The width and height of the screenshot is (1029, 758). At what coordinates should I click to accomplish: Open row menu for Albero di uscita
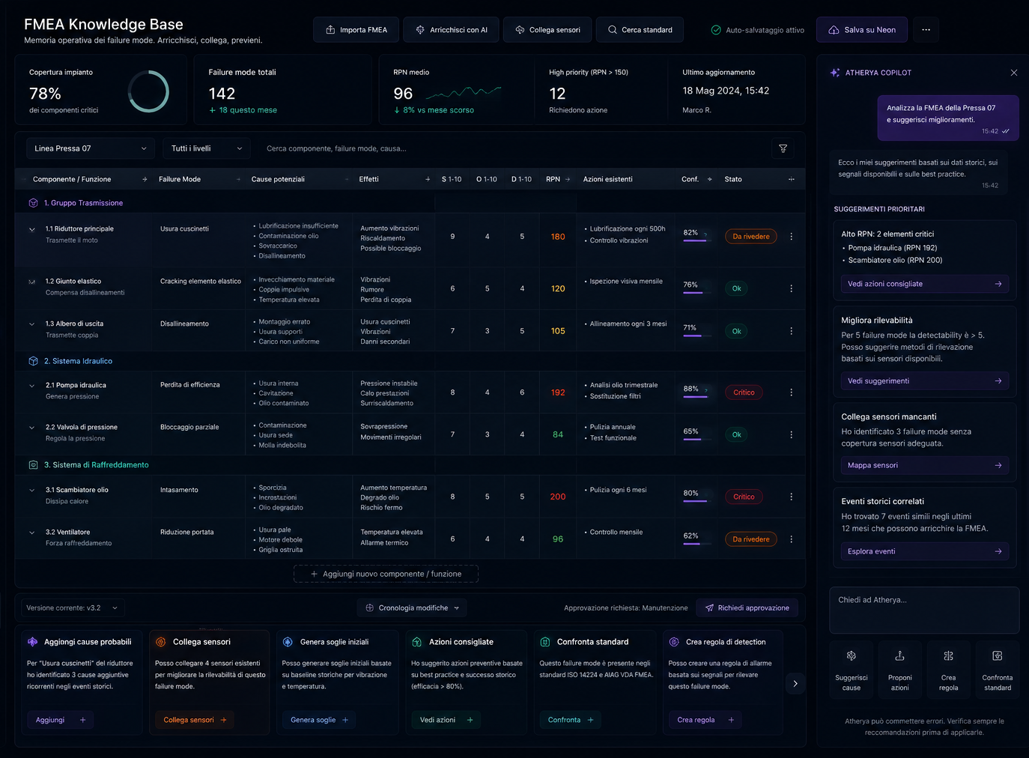(791, 331)
